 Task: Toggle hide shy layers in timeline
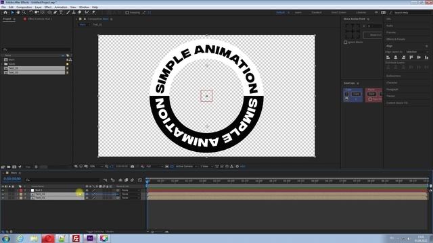(120, 180)
